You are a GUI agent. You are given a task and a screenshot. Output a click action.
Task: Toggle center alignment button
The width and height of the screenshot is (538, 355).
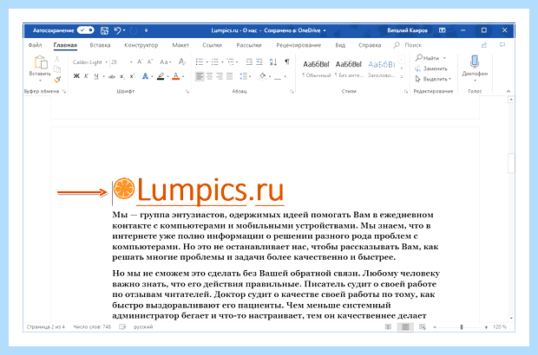tap(210, 76)
